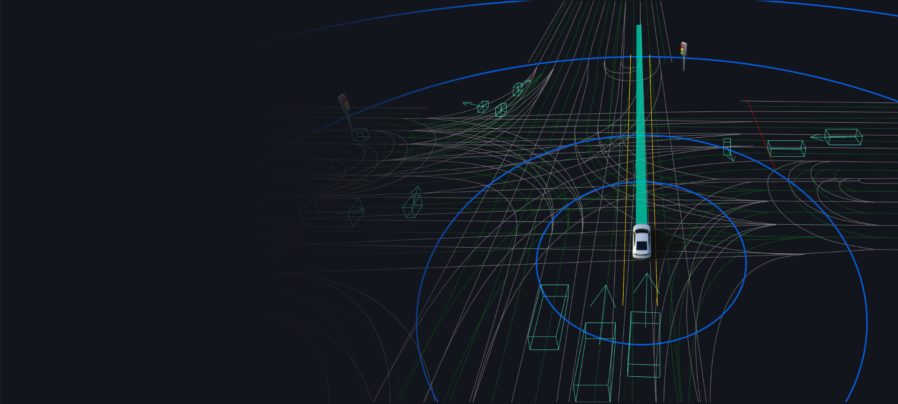Select the topmost small cube near curved lanes
The width and height of the screenshot is (898, 404).
517,89
